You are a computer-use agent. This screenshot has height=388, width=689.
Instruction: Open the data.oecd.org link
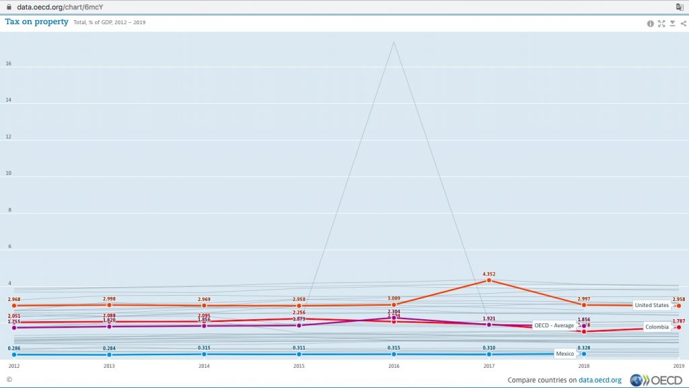[x=600, y=380]
